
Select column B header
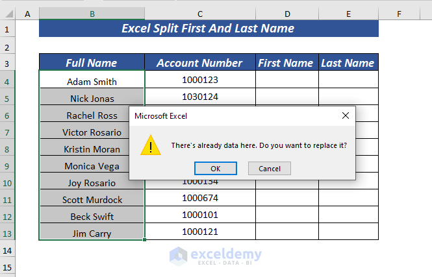[92, 14]
